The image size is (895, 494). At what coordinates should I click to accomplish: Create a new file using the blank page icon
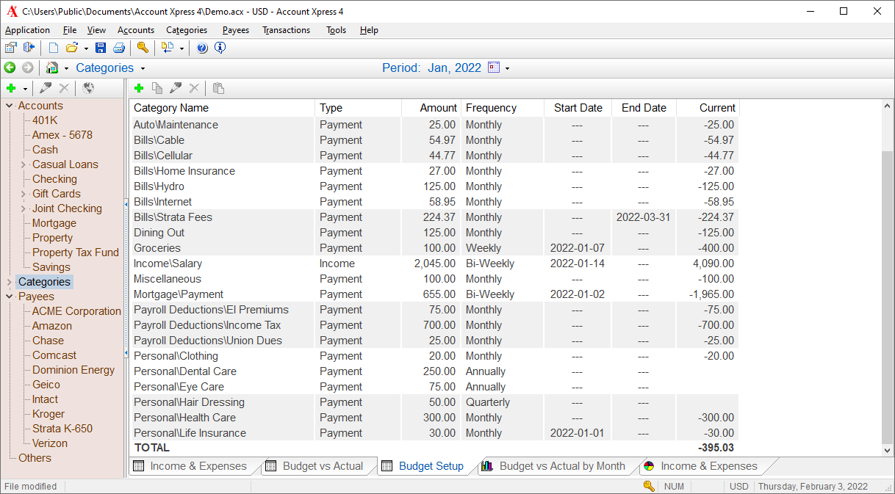click(54, 48)
